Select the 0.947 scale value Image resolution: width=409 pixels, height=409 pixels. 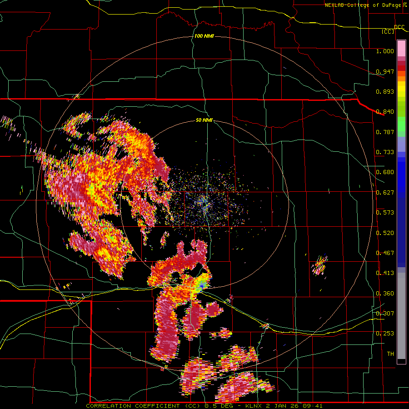click(385, 71)
